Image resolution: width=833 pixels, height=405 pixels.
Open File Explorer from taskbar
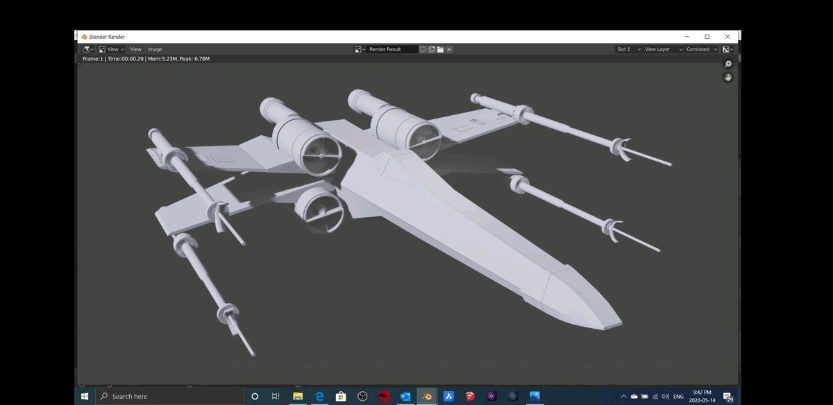[x=298, y=396]
